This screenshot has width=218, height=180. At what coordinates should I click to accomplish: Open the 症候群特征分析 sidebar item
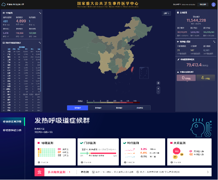pyautogui.click(x=12, y=130)
